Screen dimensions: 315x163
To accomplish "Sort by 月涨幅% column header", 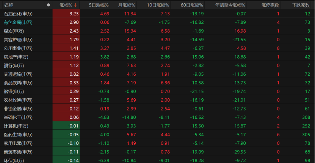I will click(x=127, y=5).
